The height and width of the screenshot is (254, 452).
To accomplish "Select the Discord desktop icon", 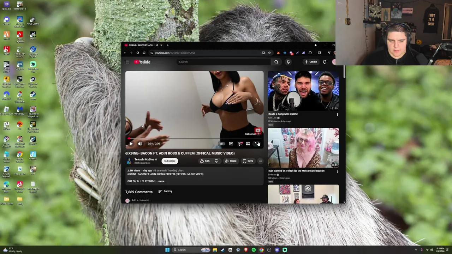I will (6, 20).
